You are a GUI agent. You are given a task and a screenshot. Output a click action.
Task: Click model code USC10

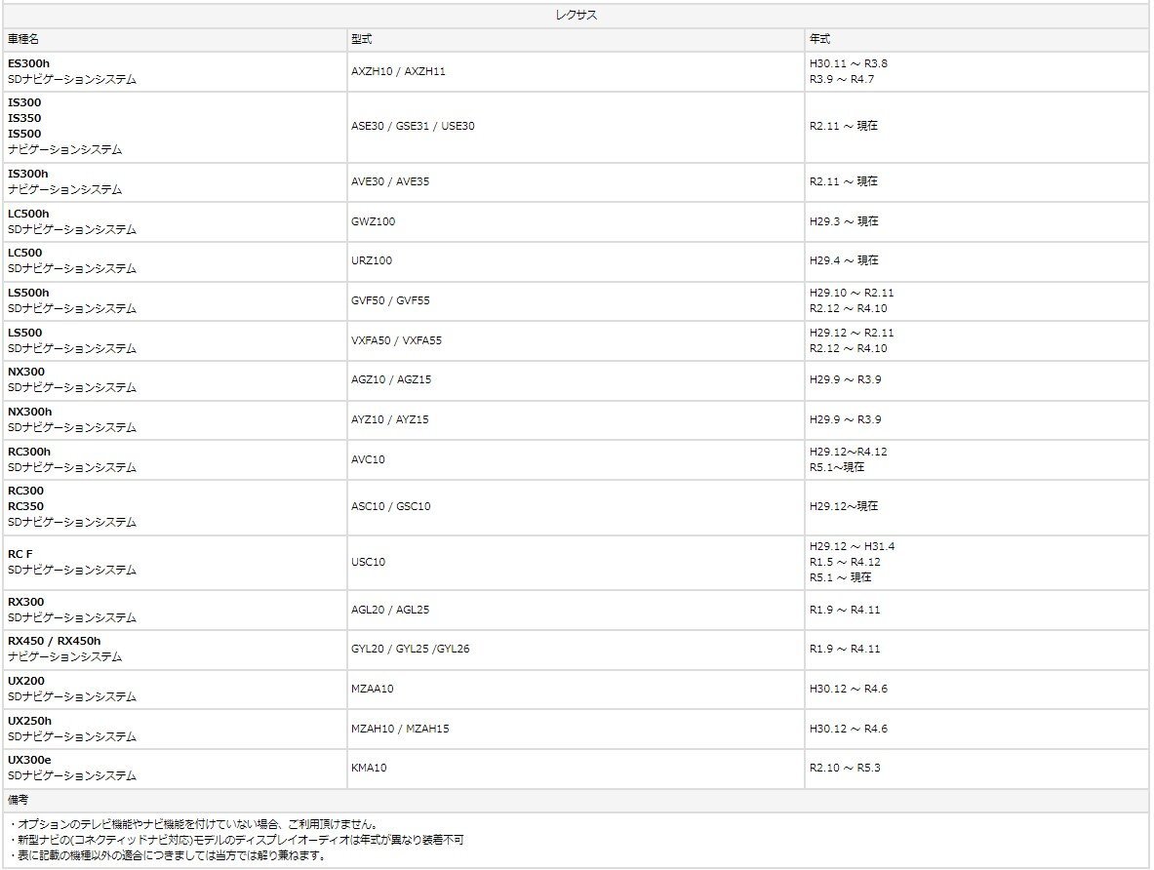[368, 563]
